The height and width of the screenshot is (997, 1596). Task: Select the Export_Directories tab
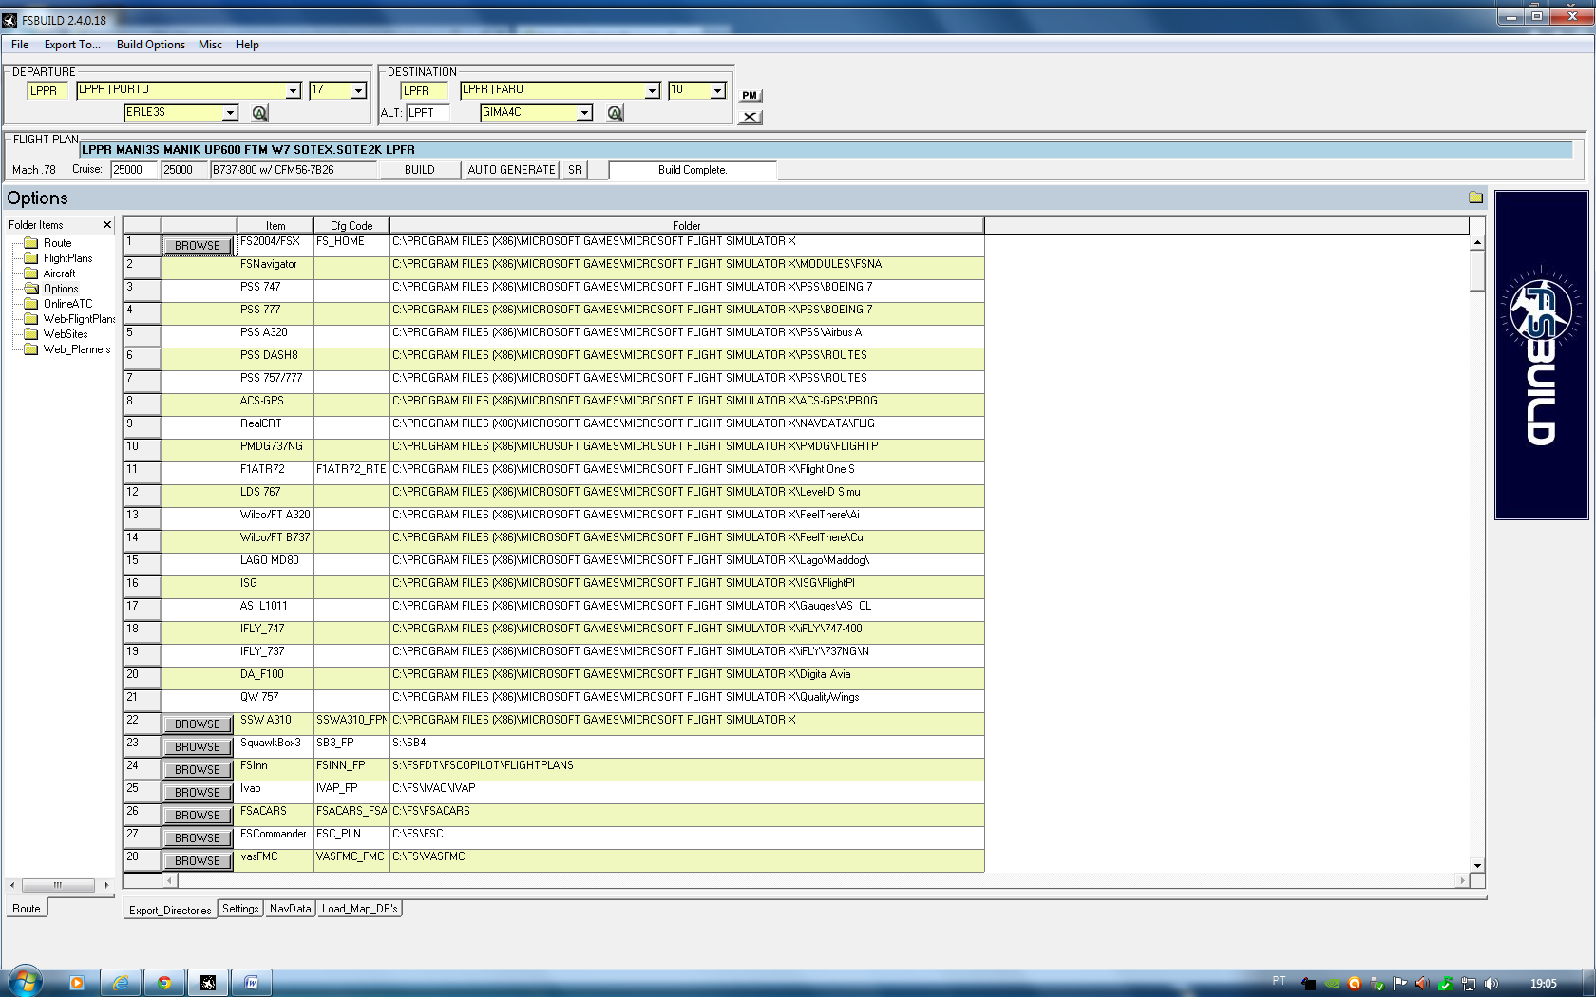point(170,910)
